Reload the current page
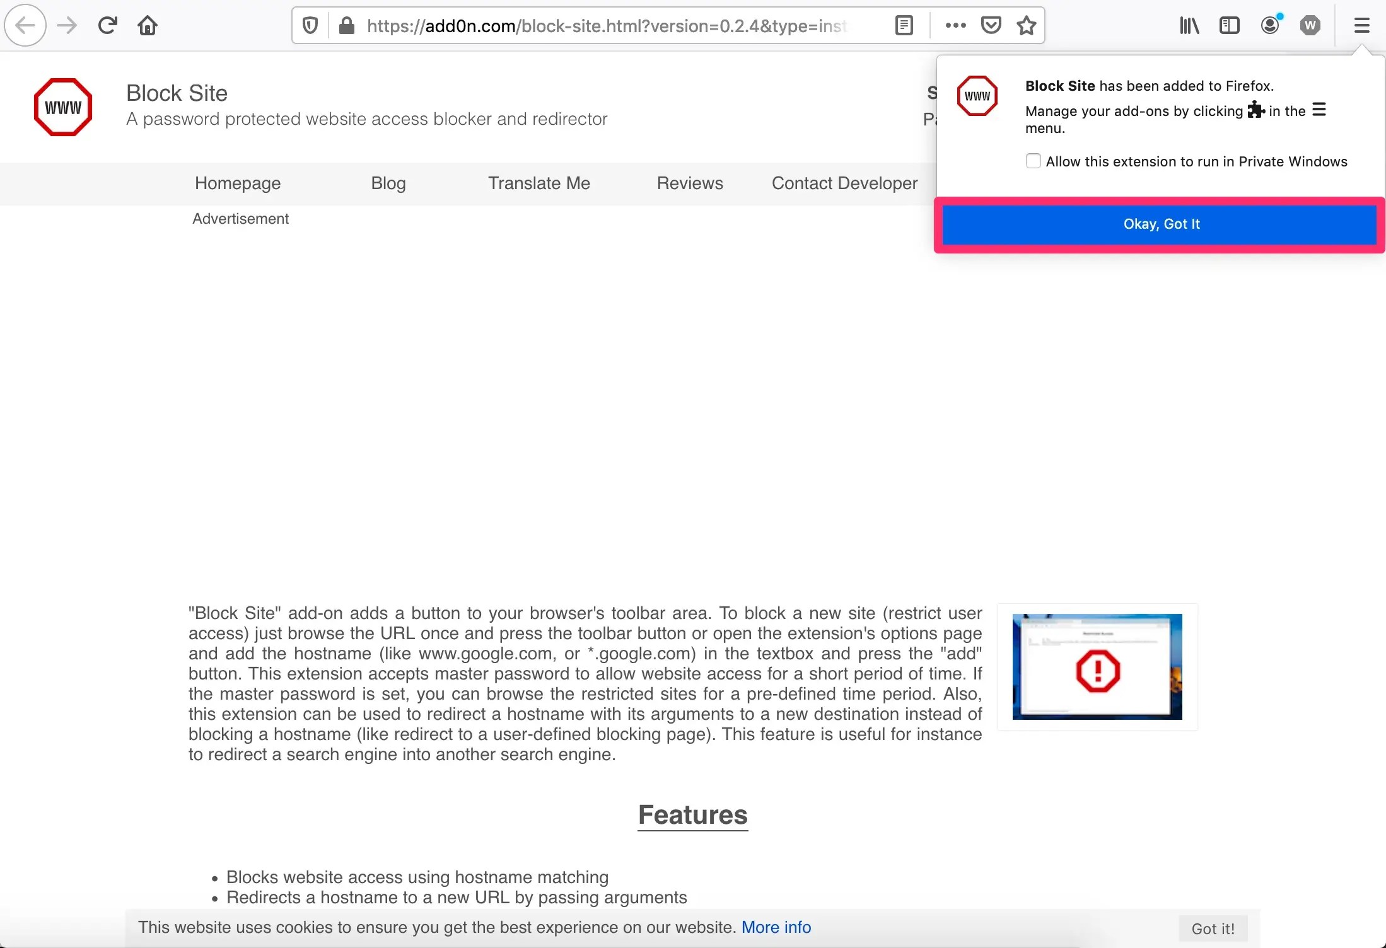 tap(107, 25)
